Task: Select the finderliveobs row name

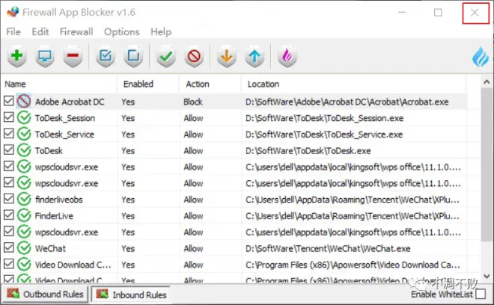Action: 59,200
